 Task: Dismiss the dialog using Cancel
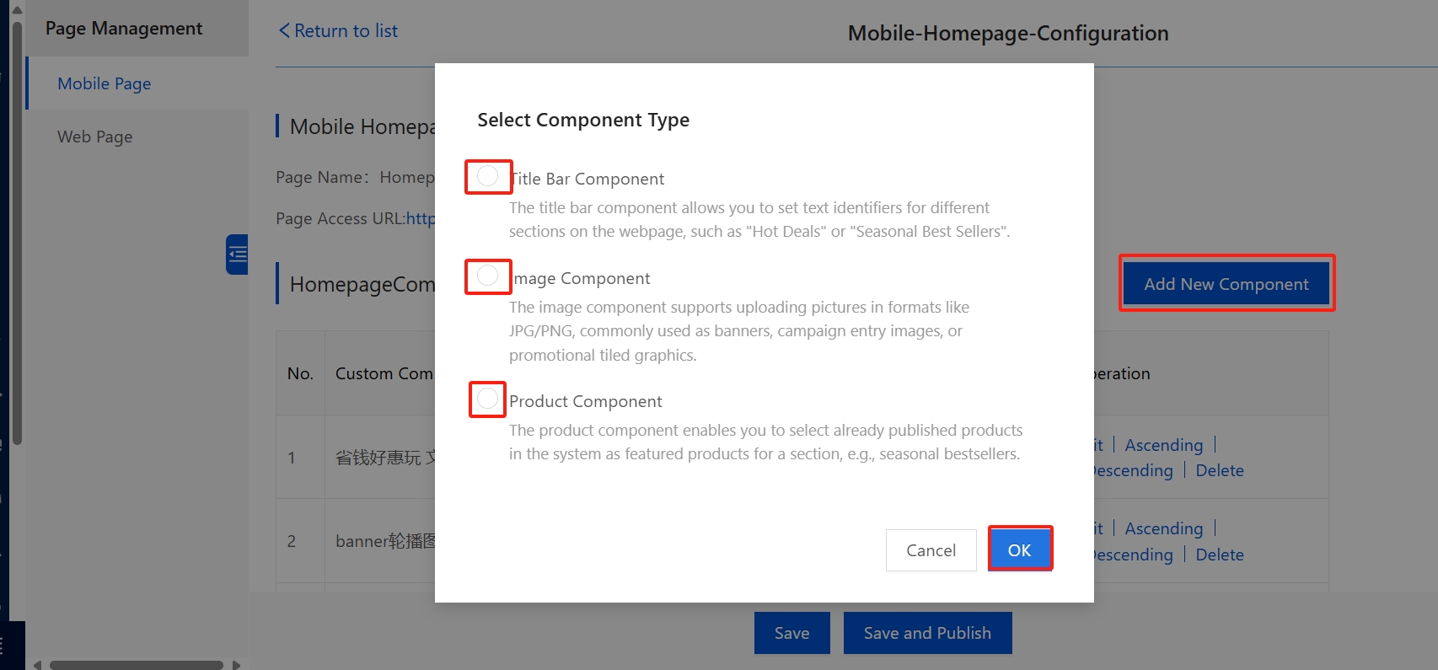point(931,550)
